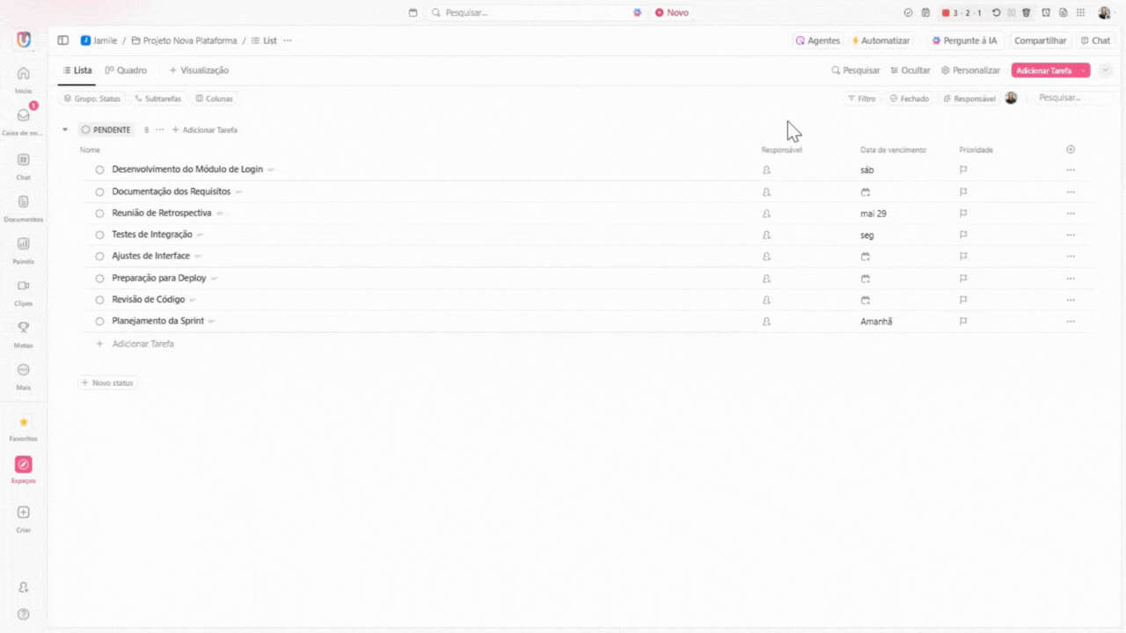1126x633 pixels.
Task: Open the Grupo: Status dropdown
Action: click(x=91, y=98)
